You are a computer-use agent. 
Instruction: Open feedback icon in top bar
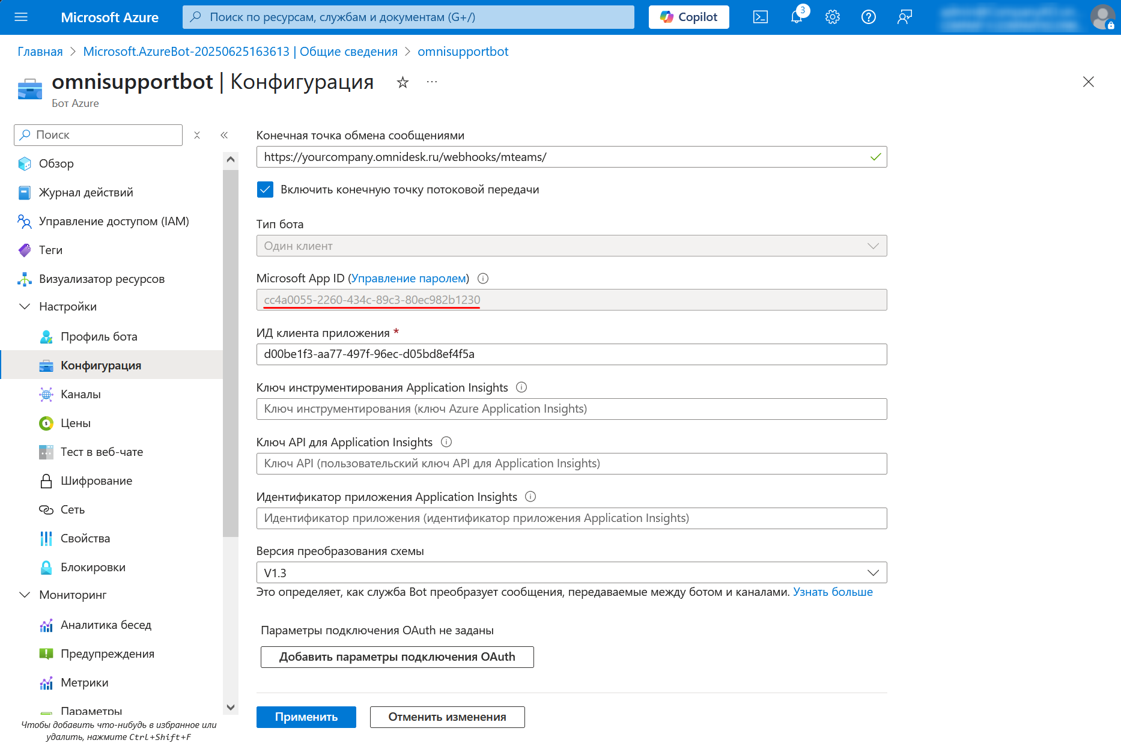(905, 17)
